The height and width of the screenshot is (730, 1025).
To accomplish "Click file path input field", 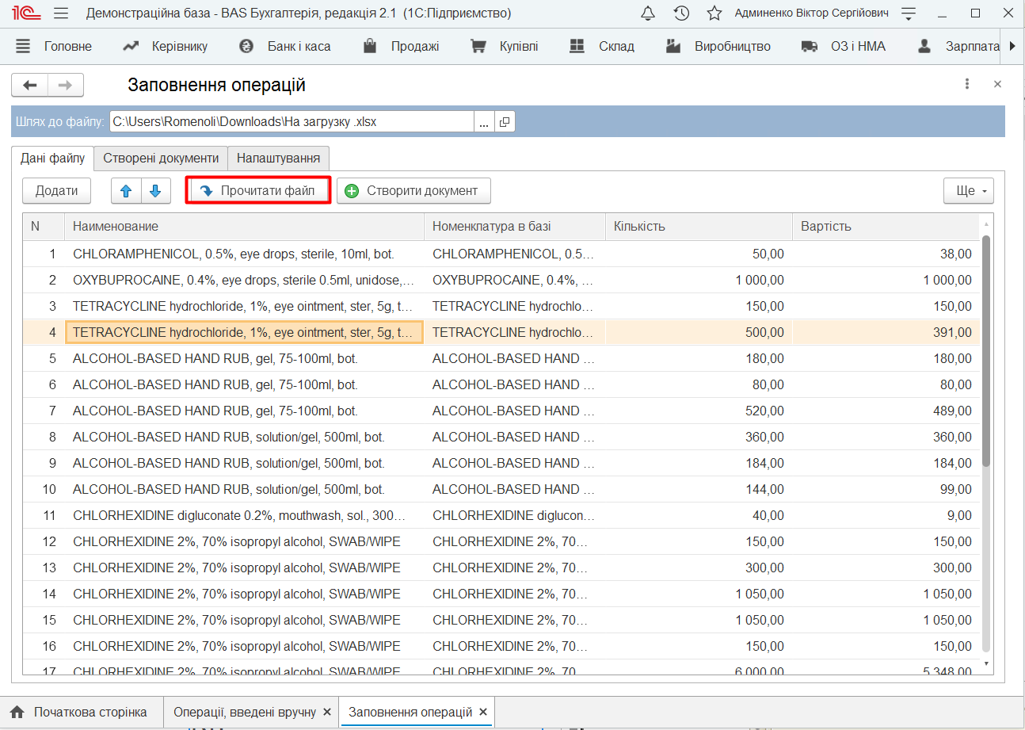I will click(x=291, y=121).
